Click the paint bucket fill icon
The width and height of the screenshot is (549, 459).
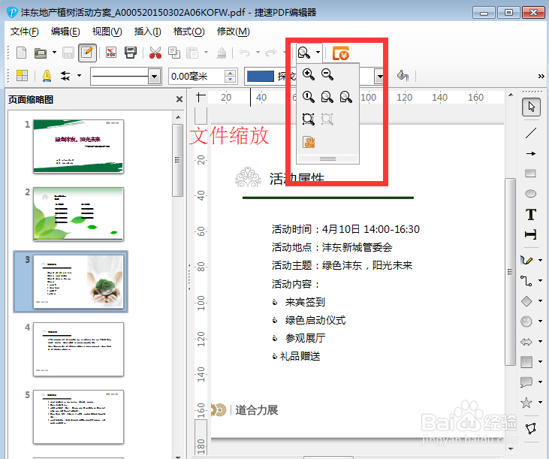403,76
